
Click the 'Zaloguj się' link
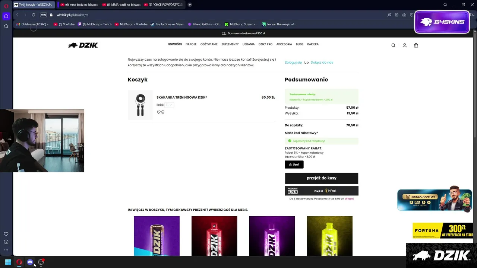click(293, 63)
